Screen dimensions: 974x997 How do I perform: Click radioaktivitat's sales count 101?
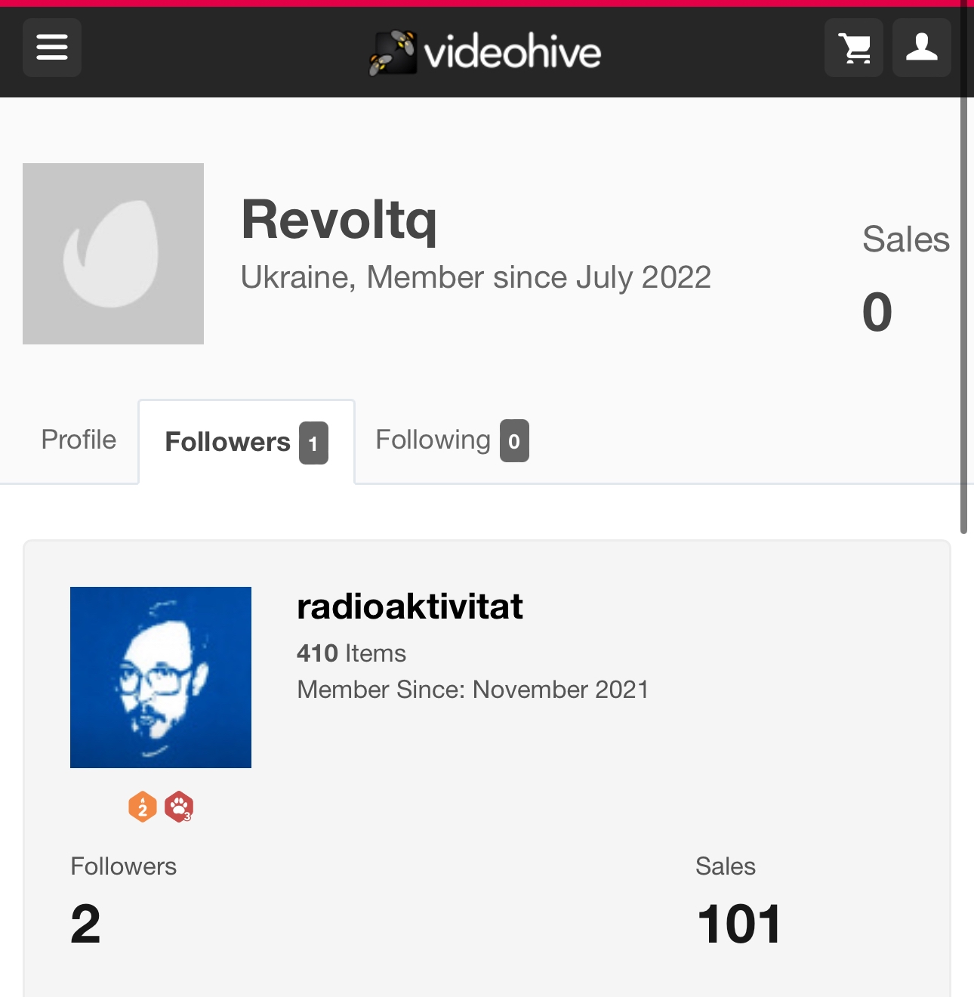[738, 924]
